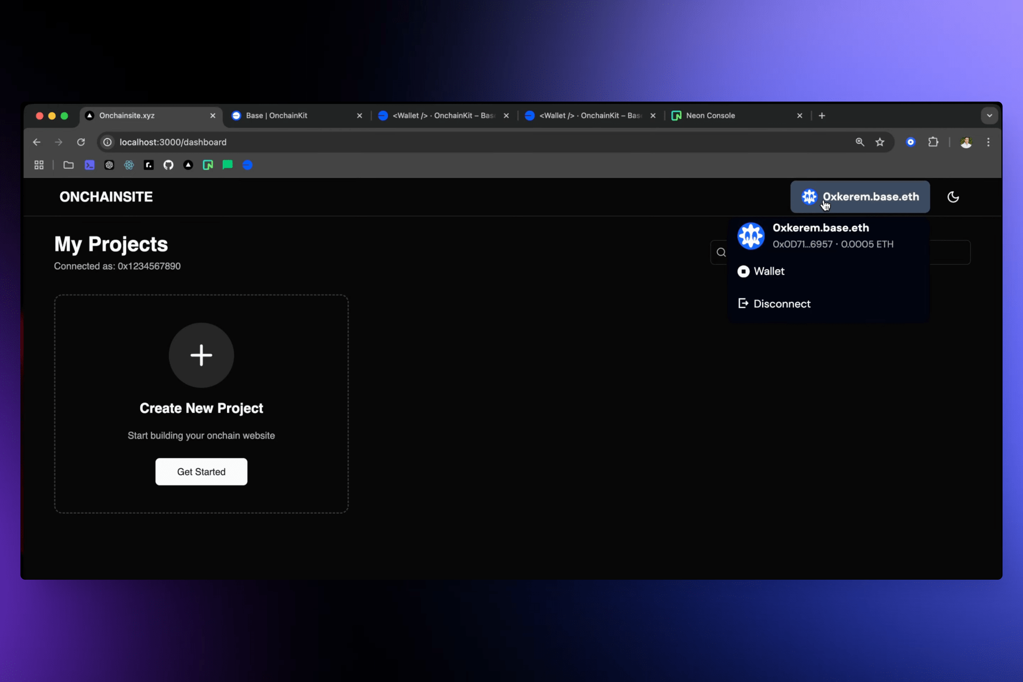Screen dimensions: 1023x682
Task: Click the Get Started button
Action: coord(201,472)
